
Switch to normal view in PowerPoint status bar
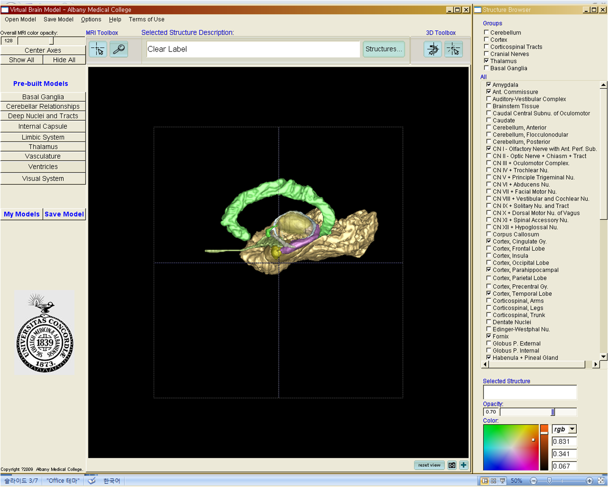pyautogui.click(x=485, y=481)
